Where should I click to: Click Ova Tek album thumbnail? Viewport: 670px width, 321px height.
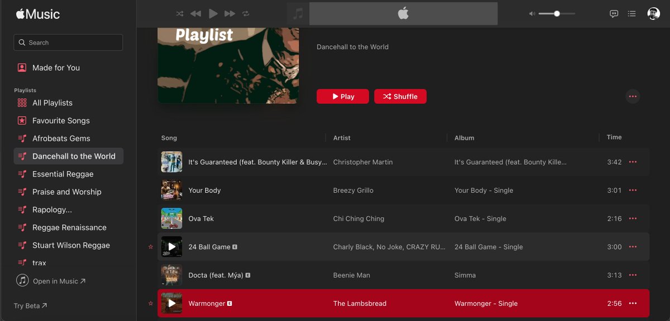point(171,219)
